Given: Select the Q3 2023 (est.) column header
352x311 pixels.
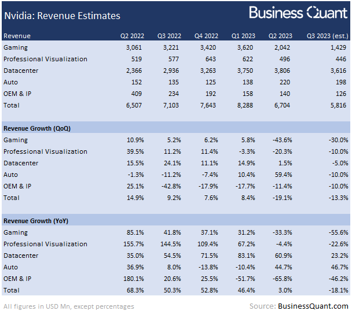Looking at the screenshot, I should (x=328, y=36).
